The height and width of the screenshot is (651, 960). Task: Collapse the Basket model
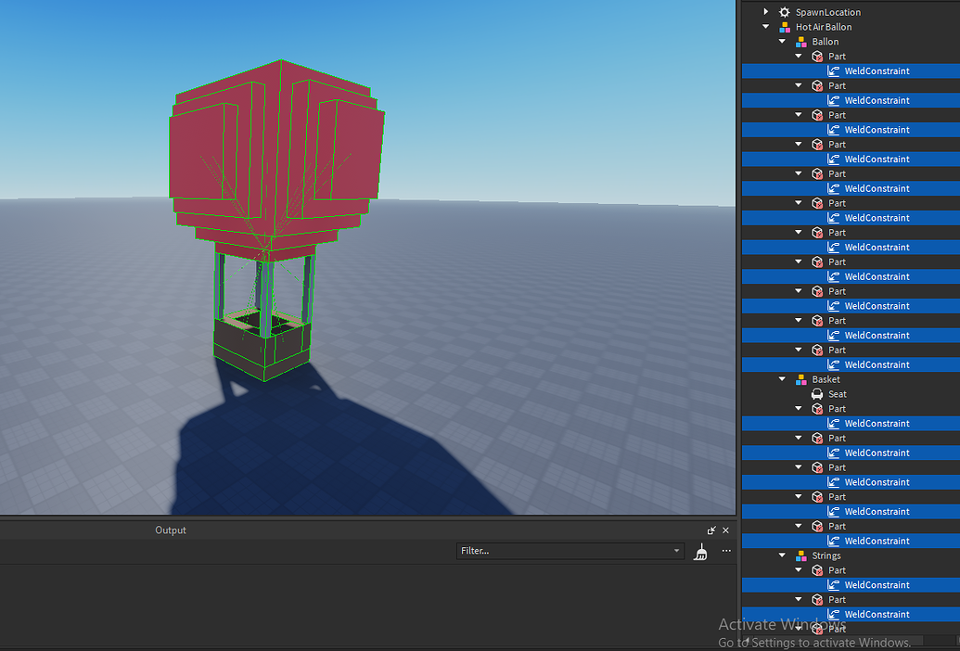click(x=780, y=378)
